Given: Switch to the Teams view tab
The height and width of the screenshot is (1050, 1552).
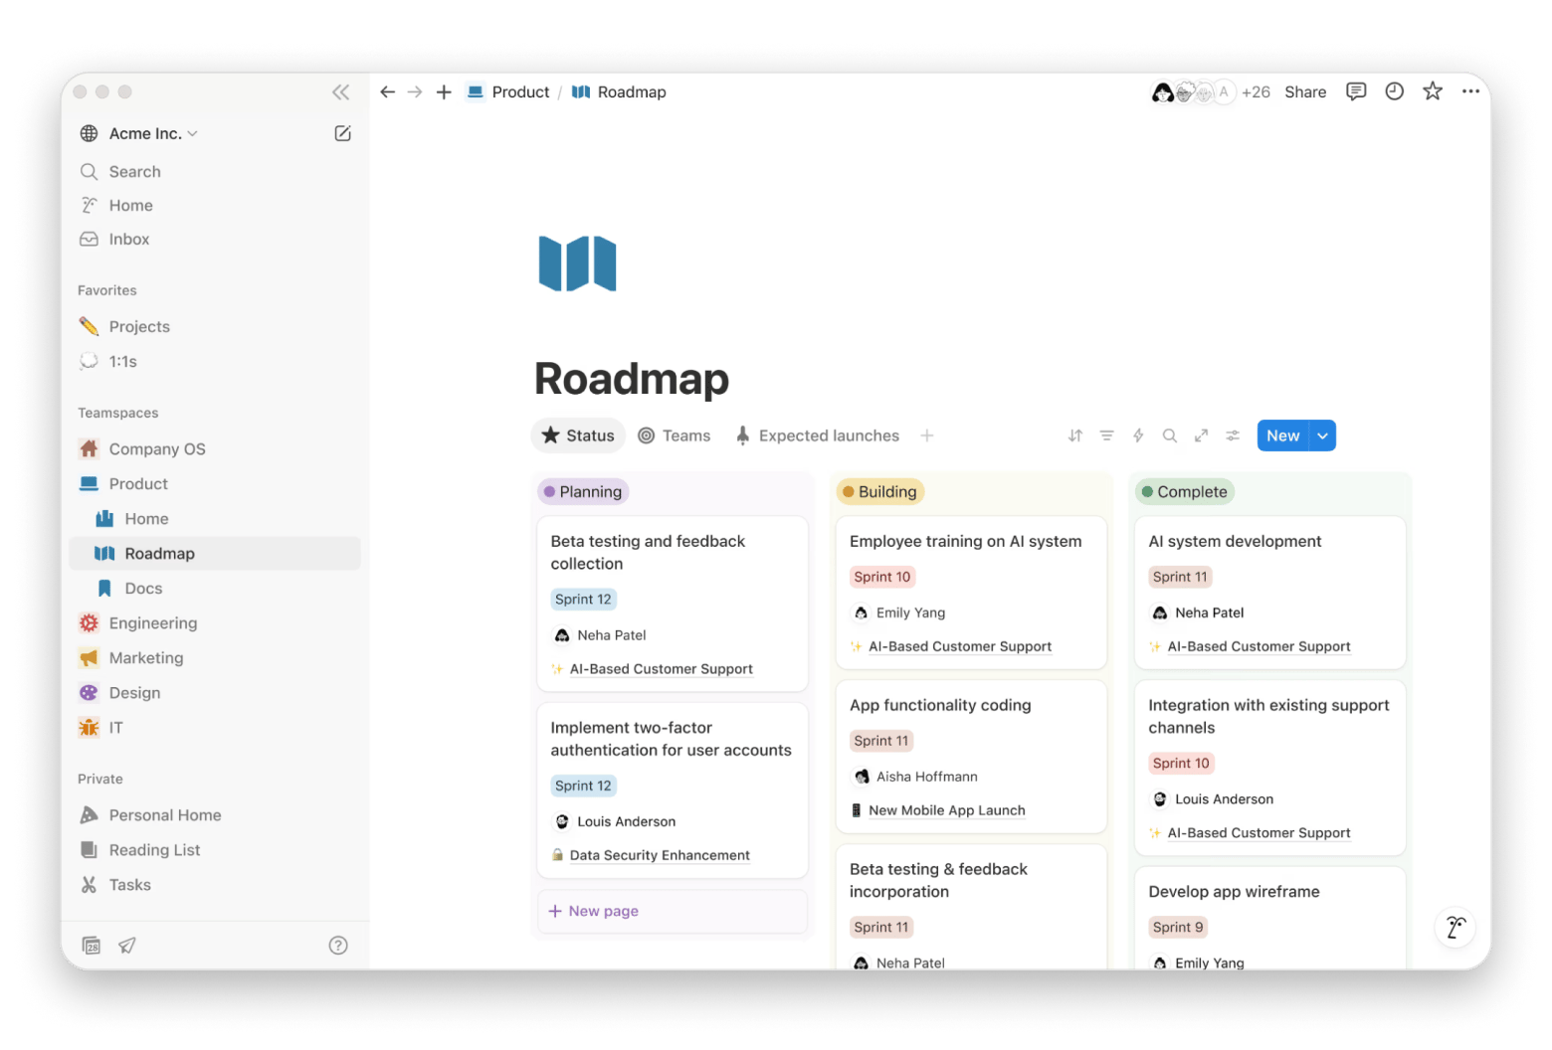Looking at the screenshot, I should [675, 436].
